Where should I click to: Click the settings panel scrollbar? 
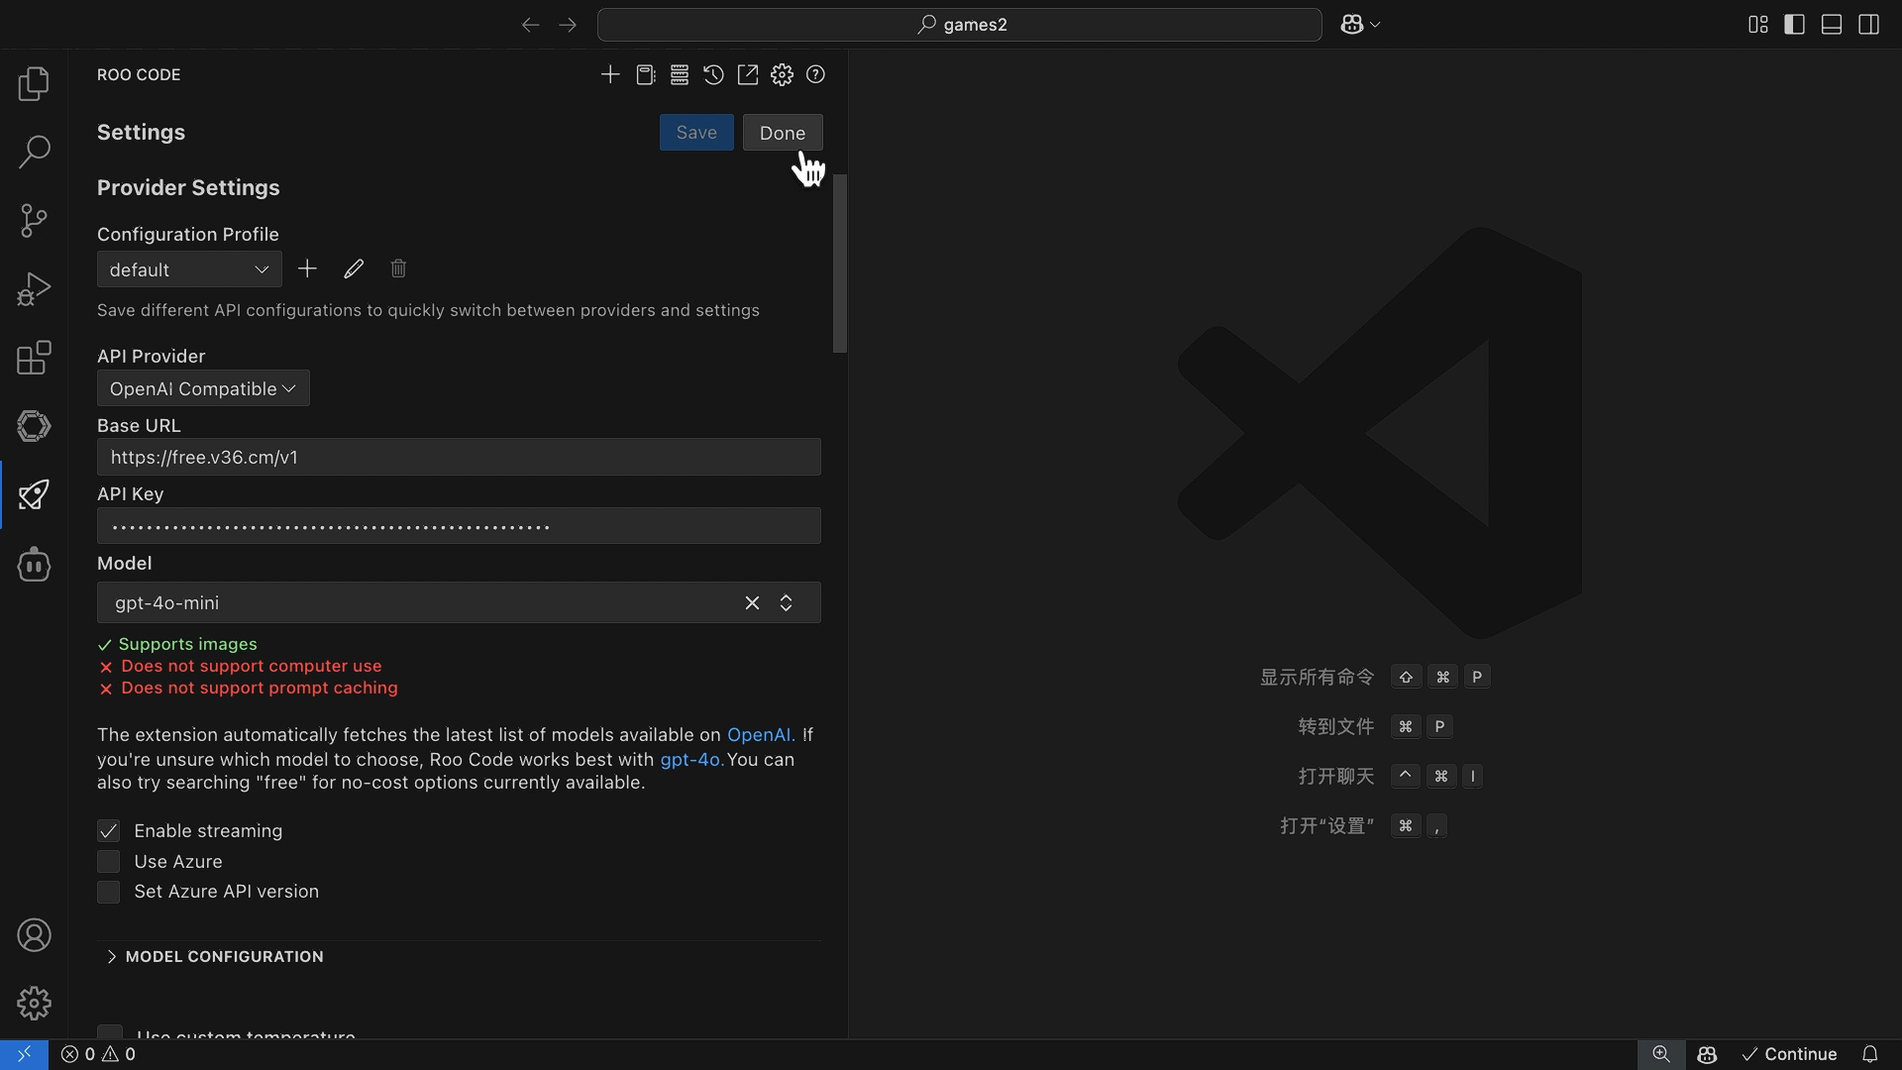click(x=840, y=264)
